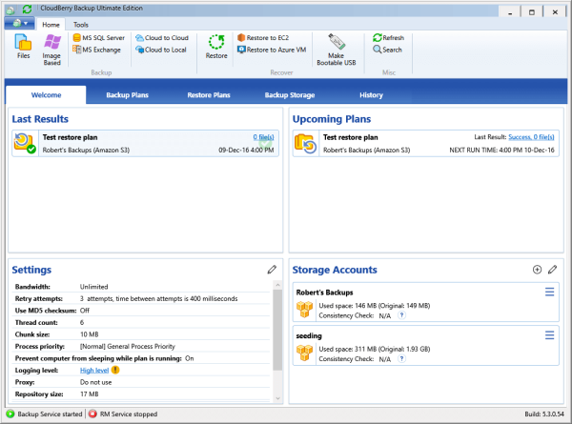572x424 pixels.
Task: Click the Settings panel vertical scrollbar
Action: 276,333
